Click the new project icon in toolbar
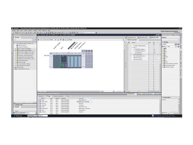The height and width of the screenshot is (145, 193). tap(13, 33)
